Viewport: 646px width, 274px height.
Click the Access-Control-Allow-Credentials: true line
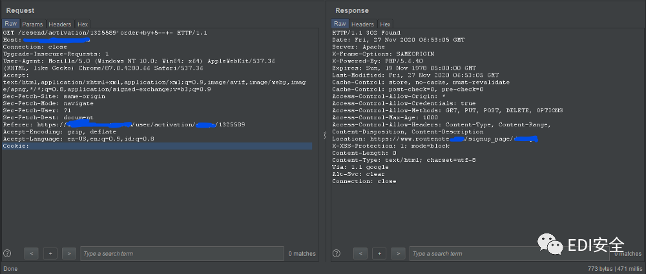(404, 104)
